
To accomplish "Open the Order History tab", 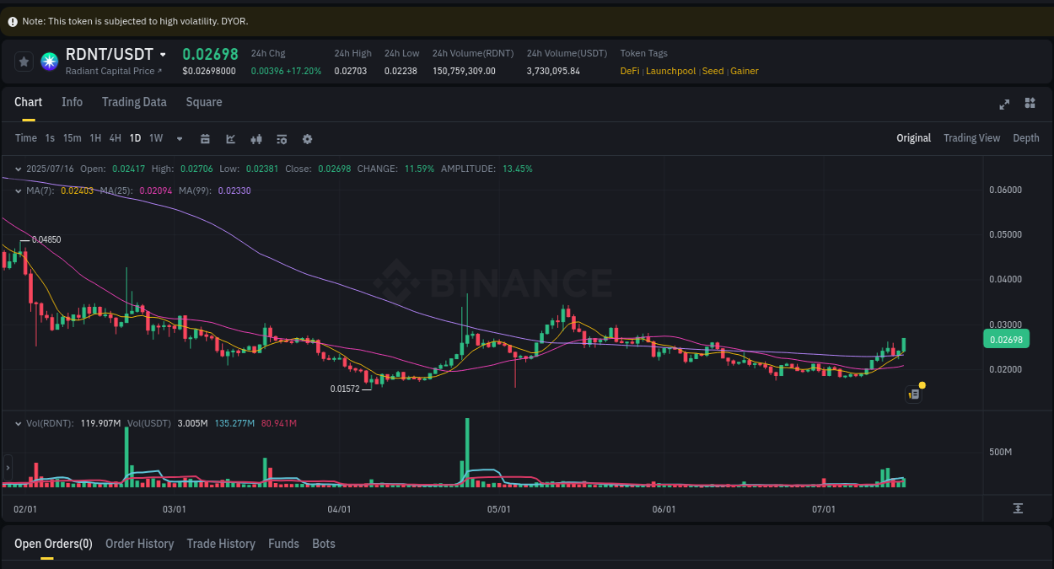I will pyautogui.click(x=139, y=544).
